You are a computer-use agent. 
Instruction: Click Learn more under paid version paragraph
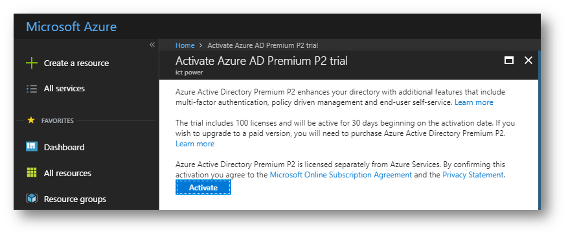tap(195, 144)
